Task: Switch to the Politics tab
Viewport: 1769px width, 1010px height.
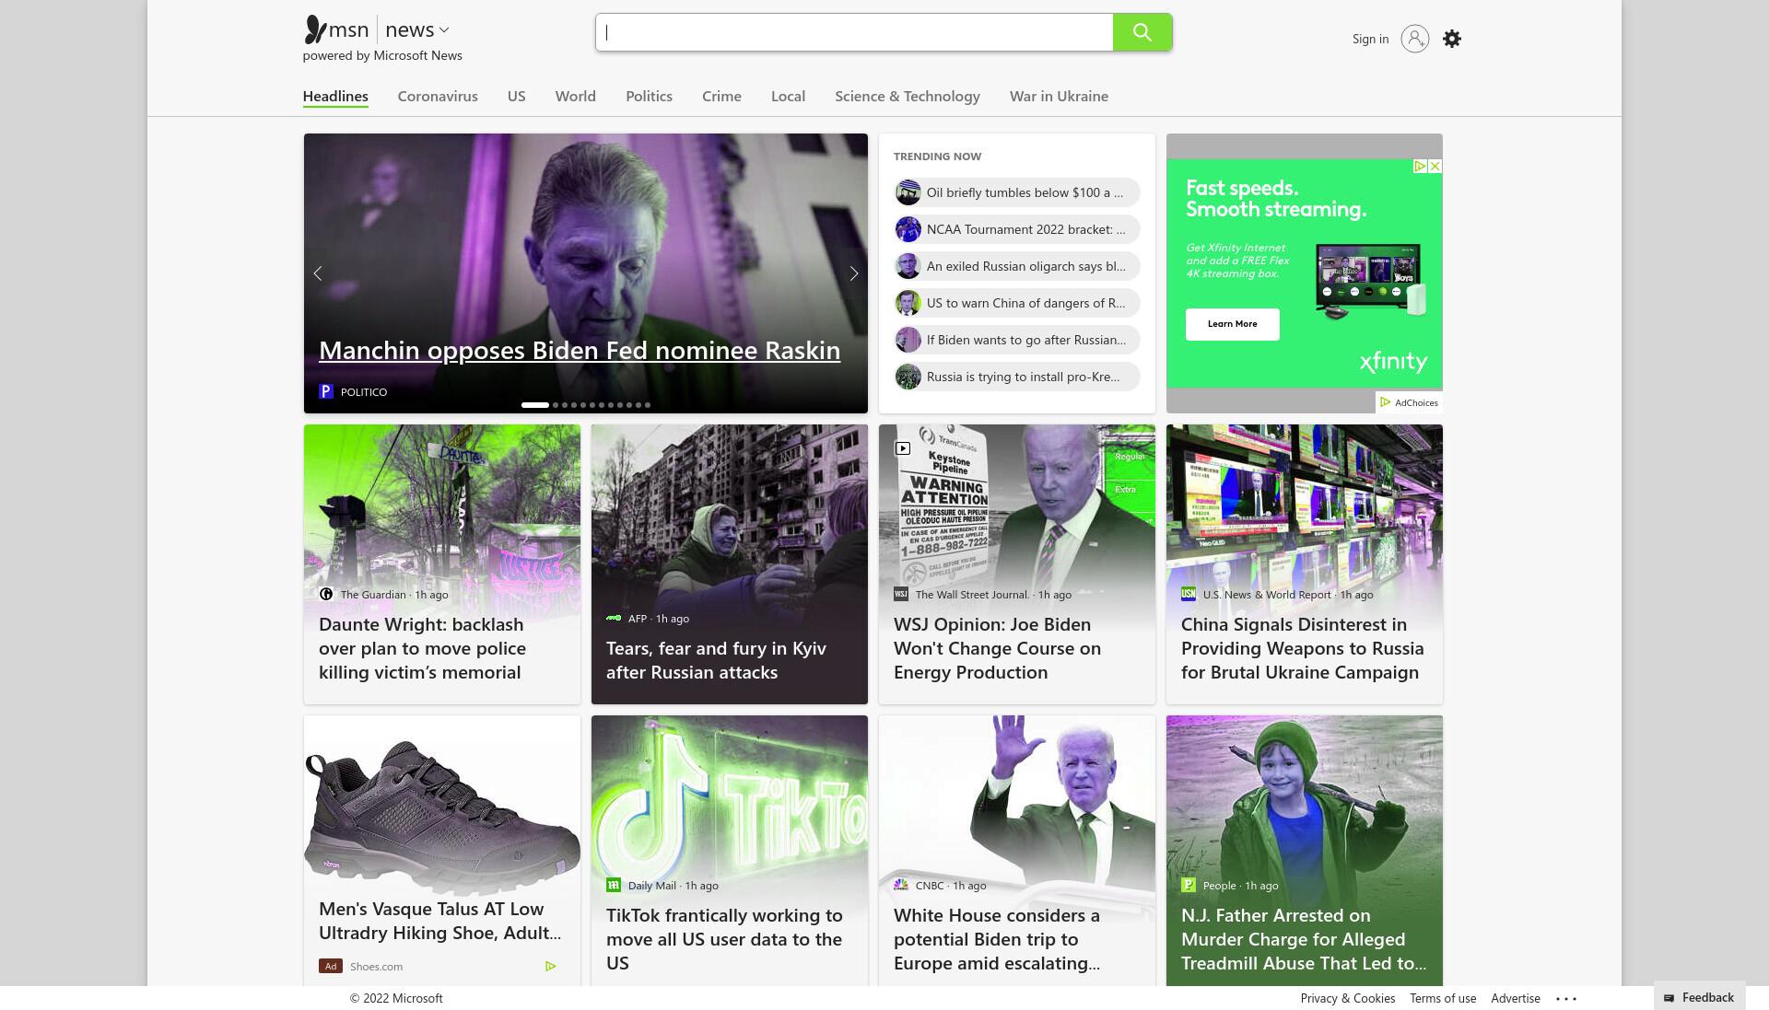Action: (649, 96)
